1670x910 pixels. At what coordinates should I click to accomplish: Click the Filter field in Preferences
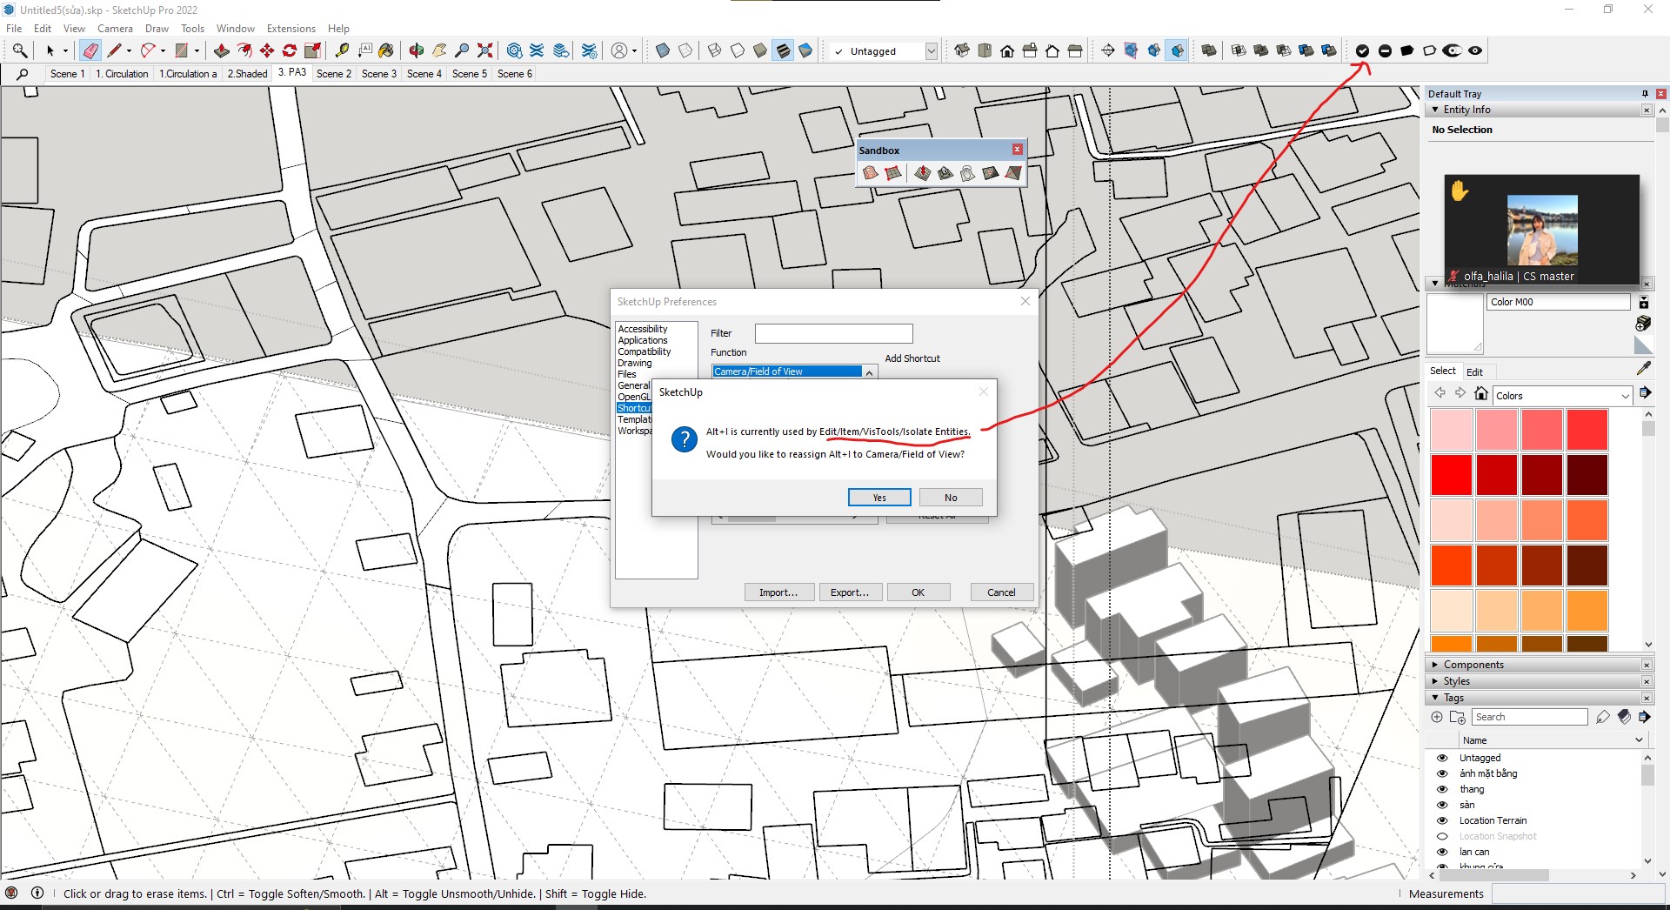[833, 333]
